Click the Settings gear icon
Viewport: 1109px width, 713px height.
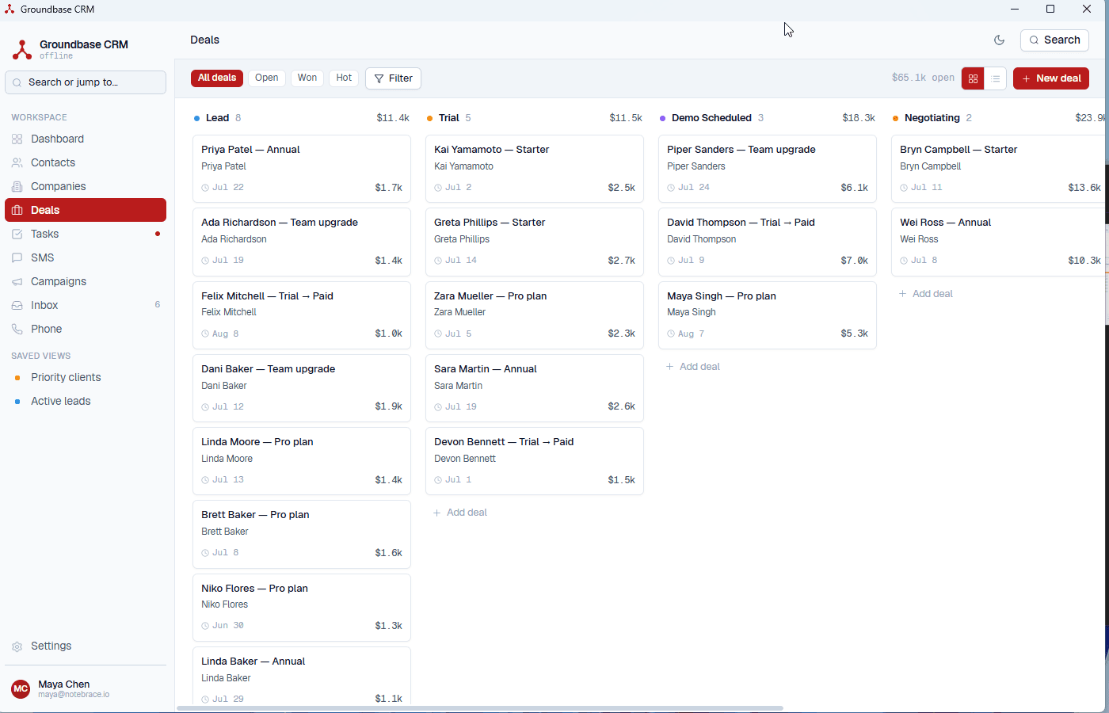(17, 646)
